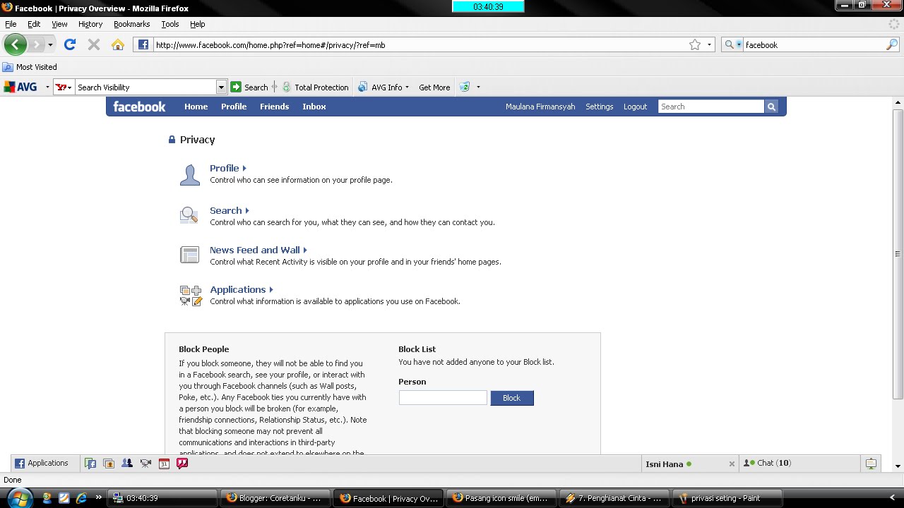The width and height of the screenshot is (904, 508).
Task: Reload the page with the refresh icon
Action: coord(69,44)
